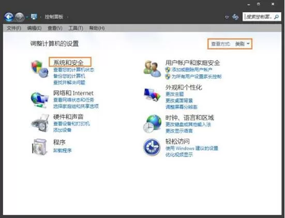Image resolution: width=285 pixels, height=218 pixels.
Task: Click 为所有用户设置家长控制 link
Action: (x=197, y=76)
